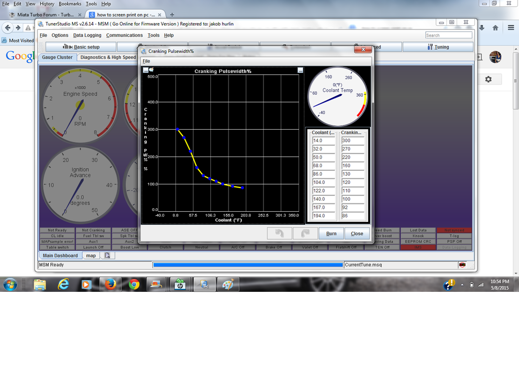Switch to the map dashboard tab
The width and height of the screenshot is (519, 380).
click(91, 256)
